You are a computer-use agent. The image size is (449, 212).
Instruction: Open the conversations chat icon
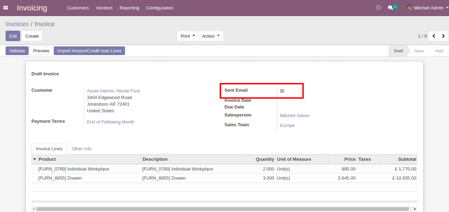tap(390, 8)
